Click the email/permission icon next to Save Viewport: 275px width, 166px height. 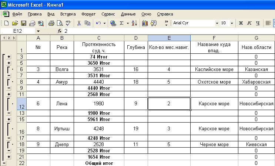pos(32,23)
